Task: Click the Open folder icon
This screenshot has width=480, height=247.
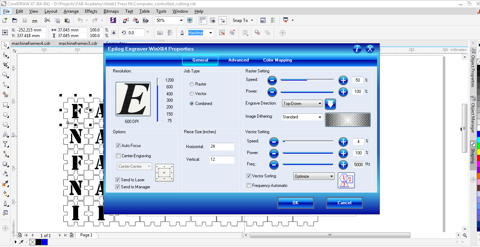Action: pyautogui.click(x=15, y=20)
